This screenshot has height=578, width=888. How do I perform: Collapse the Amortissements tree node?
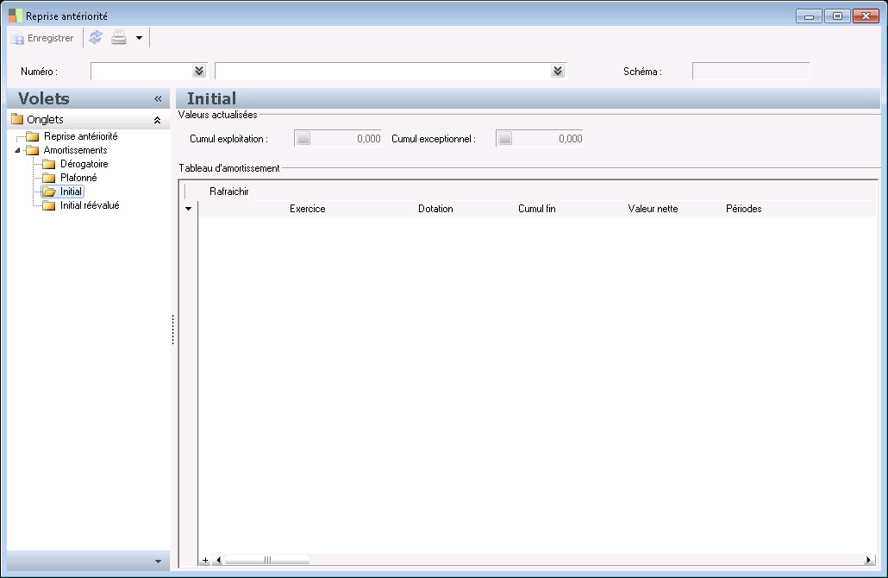[19, 150]
